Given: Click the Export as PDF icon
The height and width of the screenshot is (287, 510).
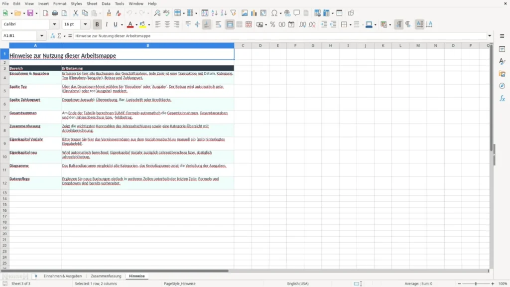Looking at the screenshot, I should pos(45,13).
